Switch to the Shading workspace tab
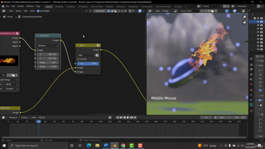Image resolution: width=265 pixels, height=149 pixels. tap(109, 7)
